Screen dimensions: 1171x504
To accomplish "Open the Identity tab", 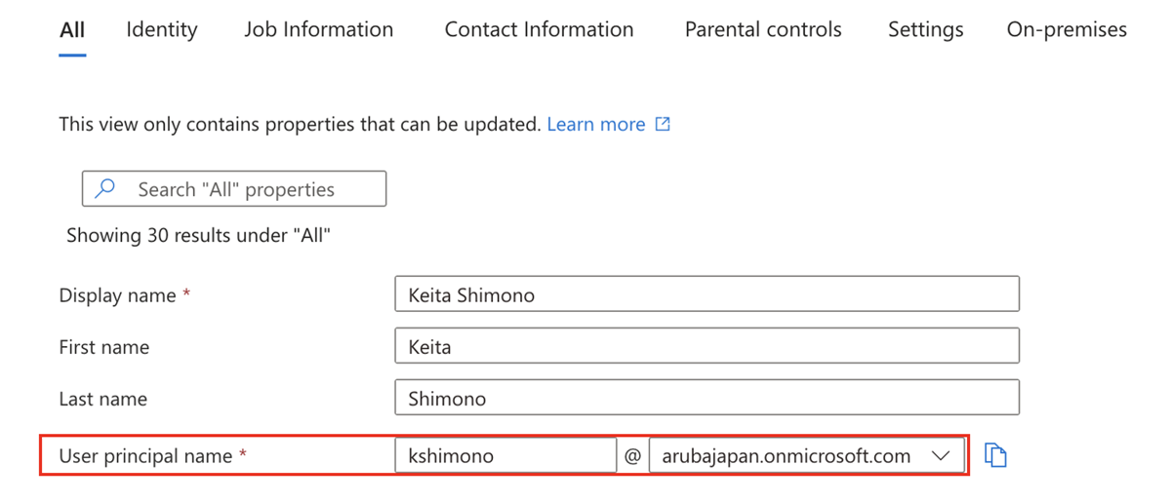I will 161,30.
